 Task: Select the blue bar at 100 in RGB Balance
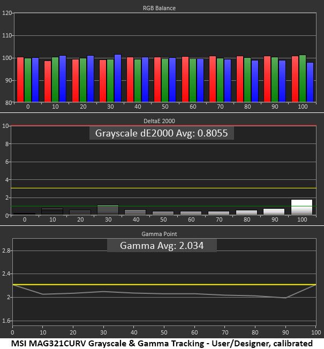click(310, 82)
